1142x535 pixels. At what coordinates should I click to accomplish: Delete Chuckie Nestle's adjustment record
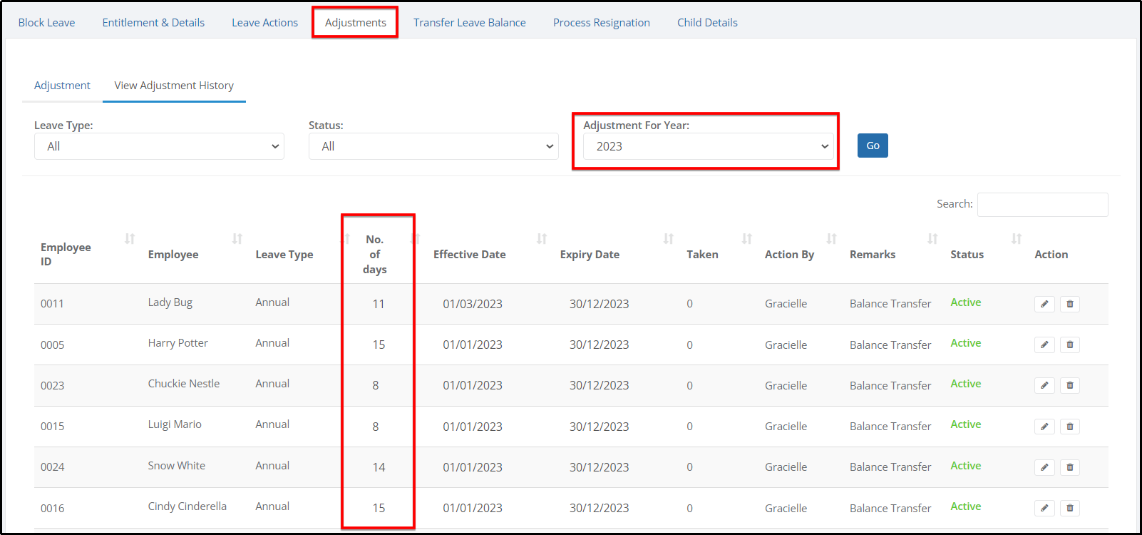pos(1069,385)
